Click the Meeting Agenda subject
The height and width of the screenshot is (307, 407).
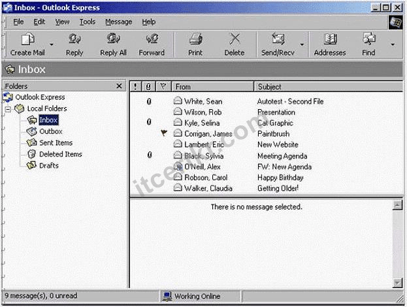[x=282, y=156]
